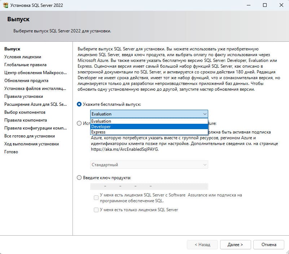Image resolution: width=289 pixels, height=254 pixels.
Task: Minimize the SQL Server setup window
Action: click(249, 5)
